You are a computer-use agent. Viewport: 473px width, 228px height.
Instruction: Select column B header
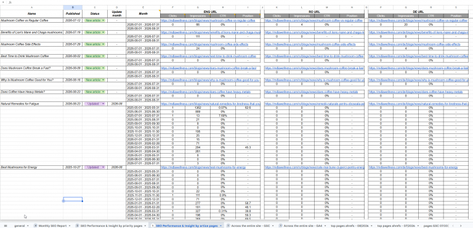click(73, 7)
